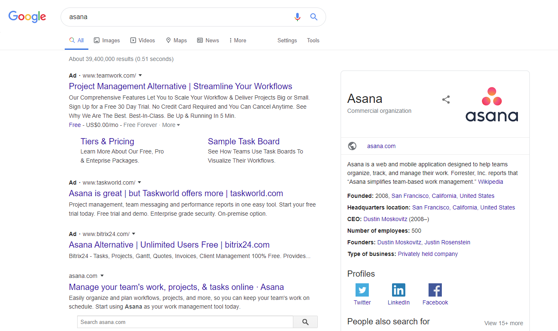Click into the Search asana.com field

click(185, 322)
